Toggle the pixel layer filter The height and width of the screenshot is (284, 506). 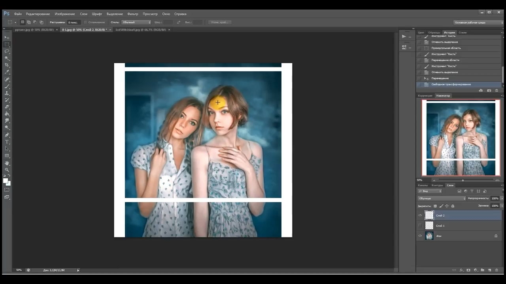click(x=459, y=191)
